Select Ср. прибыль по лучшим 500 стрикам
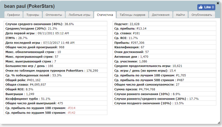The image size is (222, 127). [x=164, y=80]
